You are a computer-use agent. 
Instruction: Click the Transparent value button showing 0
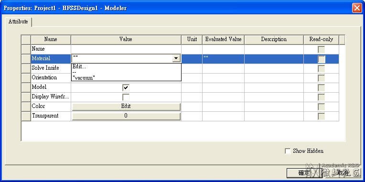pyautogui.click(x=126, y=116)
